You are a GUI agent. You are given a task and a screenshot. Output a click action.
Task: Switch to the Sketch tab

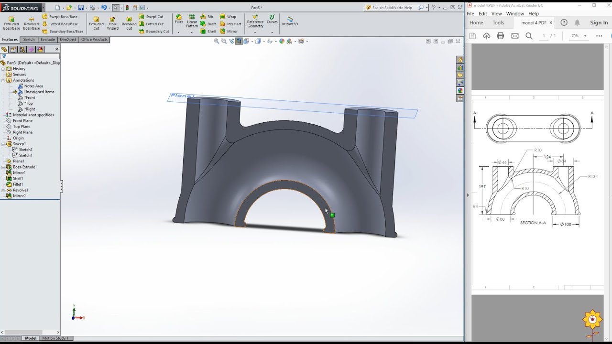coord(29,40)
